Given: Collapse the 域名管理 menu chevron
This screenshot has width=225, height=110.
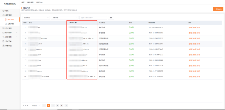Looking at the screenshot, I should tap(17, 15).
